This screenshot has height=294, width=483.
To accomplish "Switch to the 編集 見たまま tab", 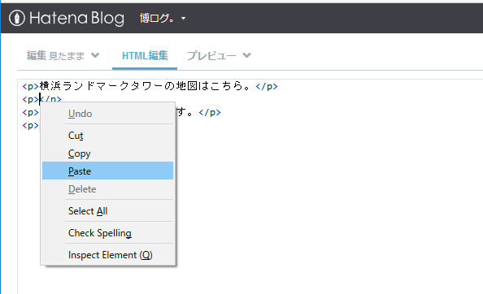I will tap(55, 56).
